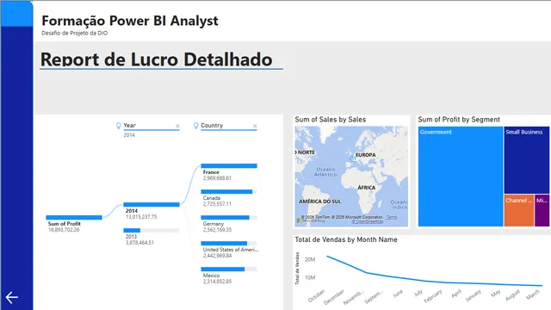This screenshot has height=310, width=551.
Task: Click the 20M value on the y-axis
Action: click(x=310, y=260)
